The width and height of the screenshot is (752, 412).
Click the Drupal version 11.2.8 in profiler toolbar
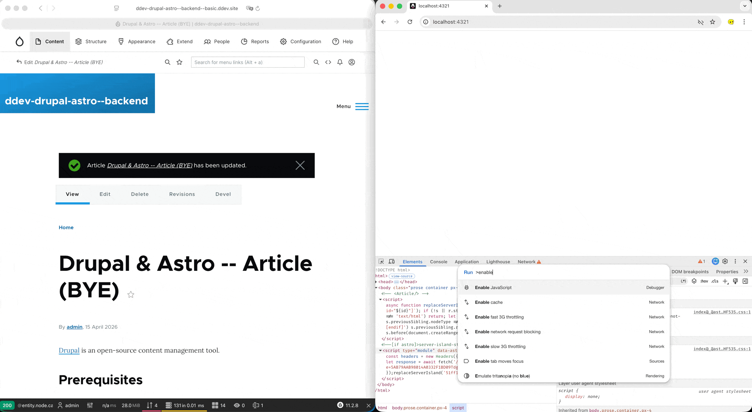click(x=348, y=405)
